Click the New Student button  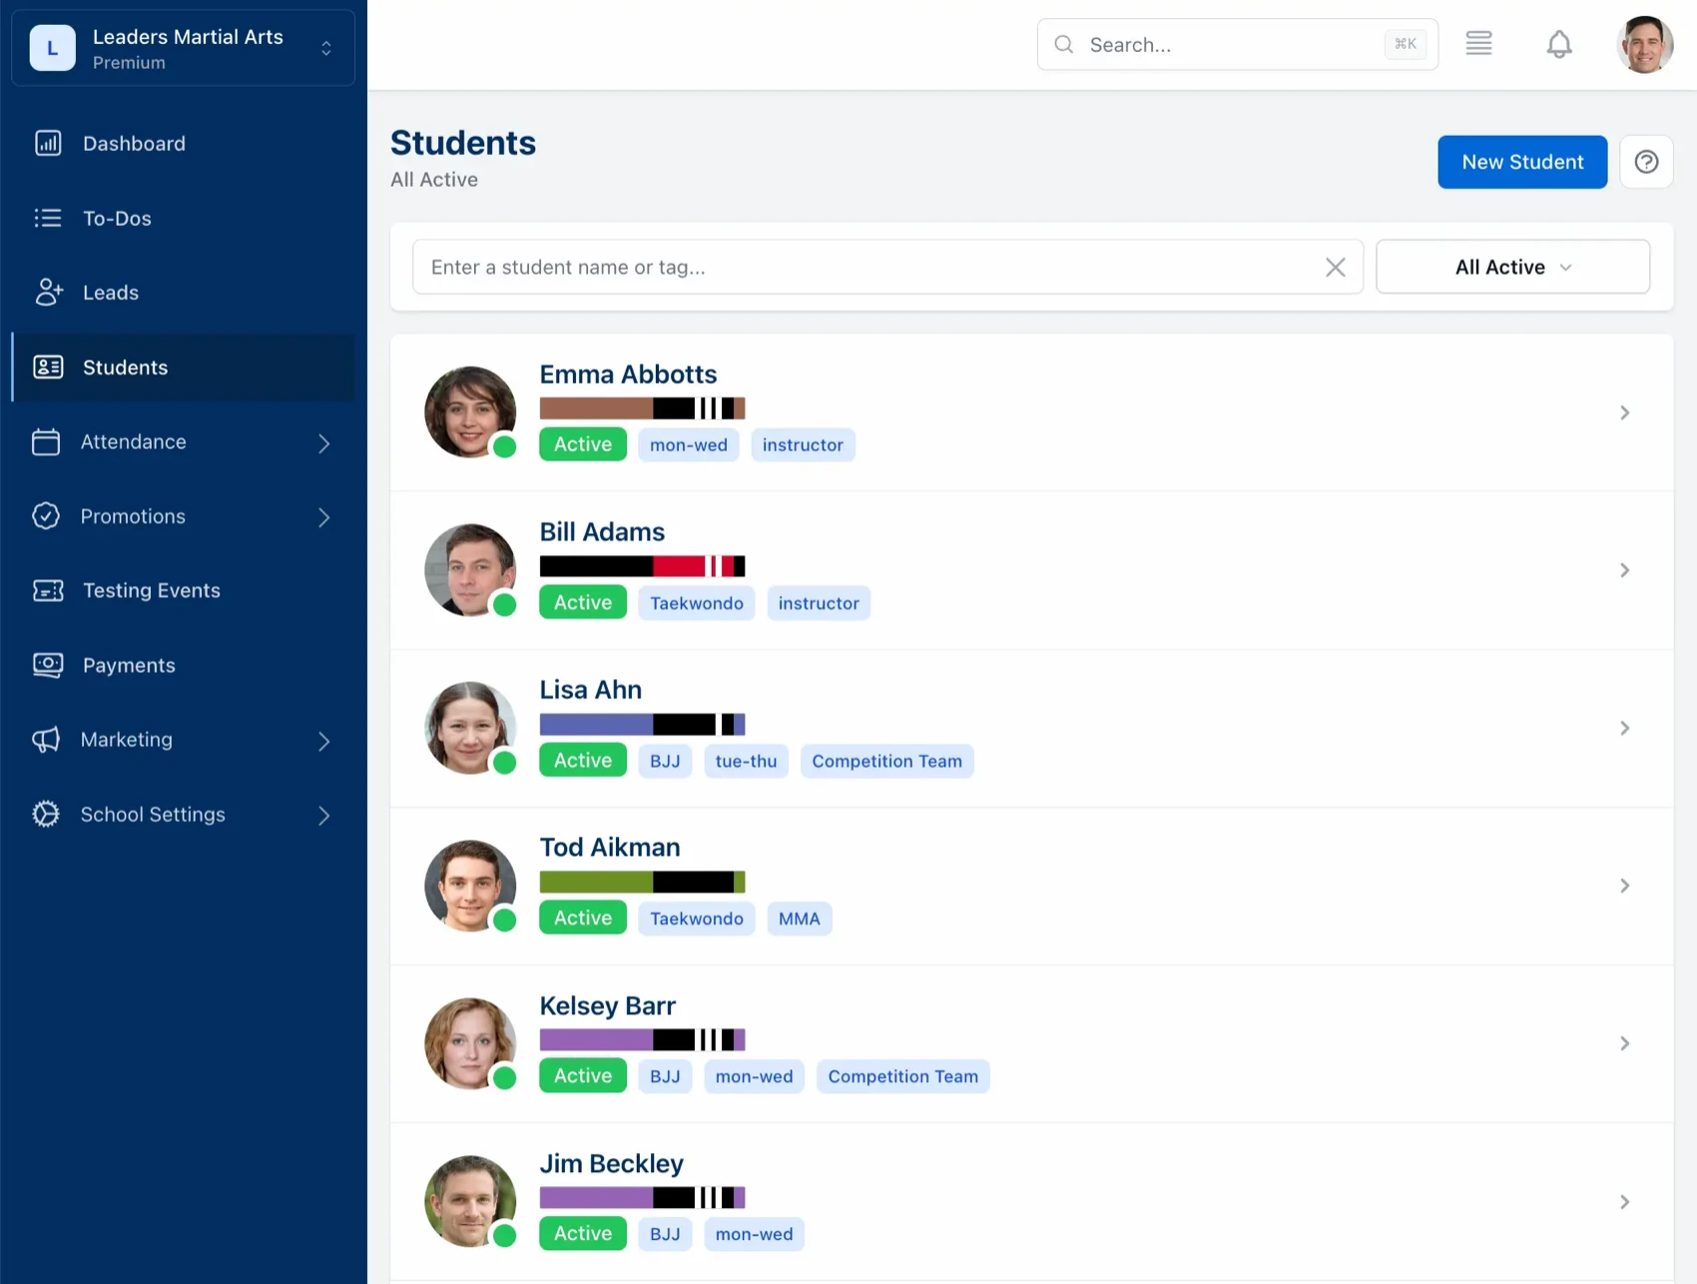tap(1521, 161)
